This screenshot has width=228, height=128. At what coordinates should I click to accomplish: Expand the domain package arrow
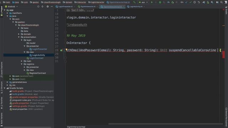tap(19, 34)
